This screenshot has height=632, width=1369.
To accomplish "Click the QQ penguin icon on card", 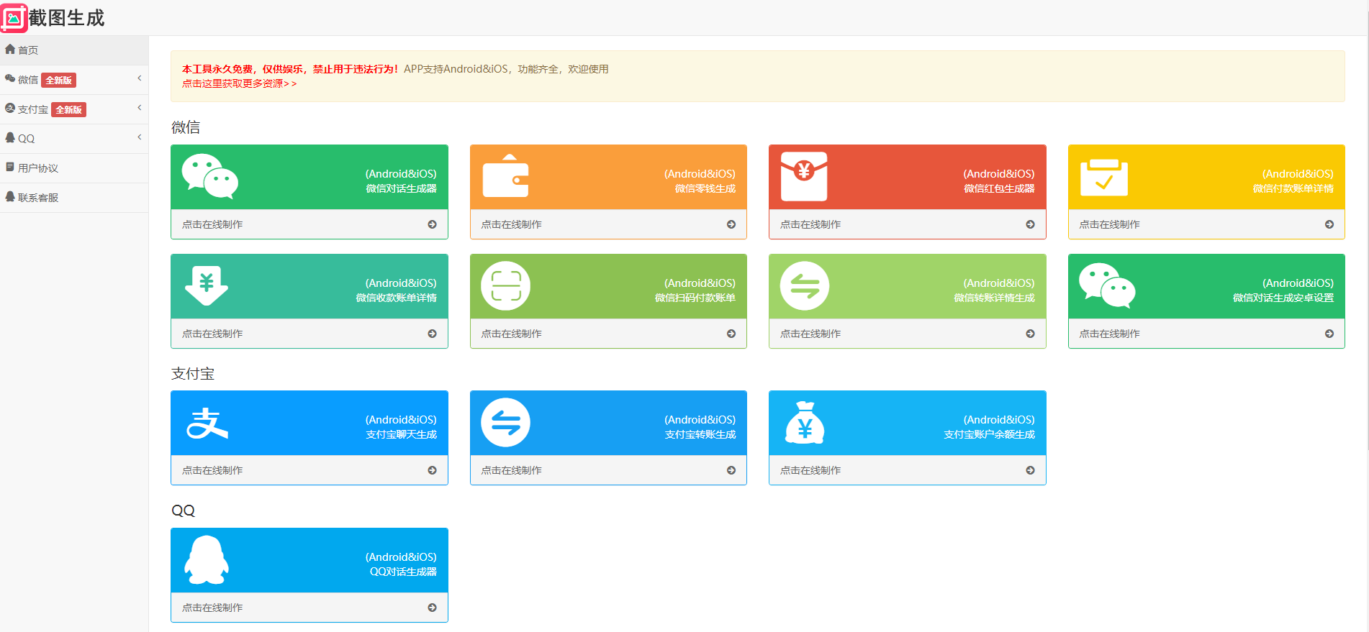I will (207, 560).
